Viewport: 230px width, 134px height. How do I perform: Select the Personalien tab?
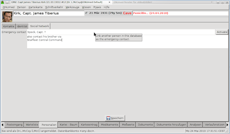(49, 125)
